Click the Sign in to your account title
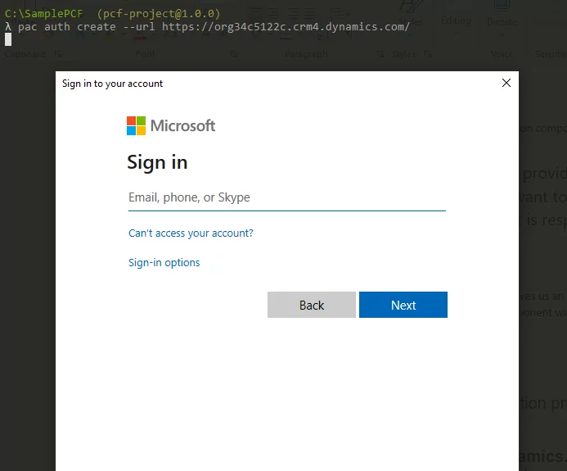This screenshot has width=567, height=471. coord(112,84)
